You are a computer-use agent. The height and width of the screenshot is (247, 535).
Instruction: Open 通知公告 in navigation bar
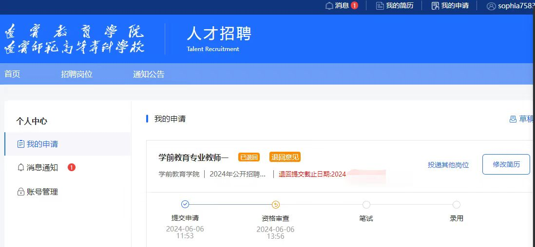[x=149, y=74]
